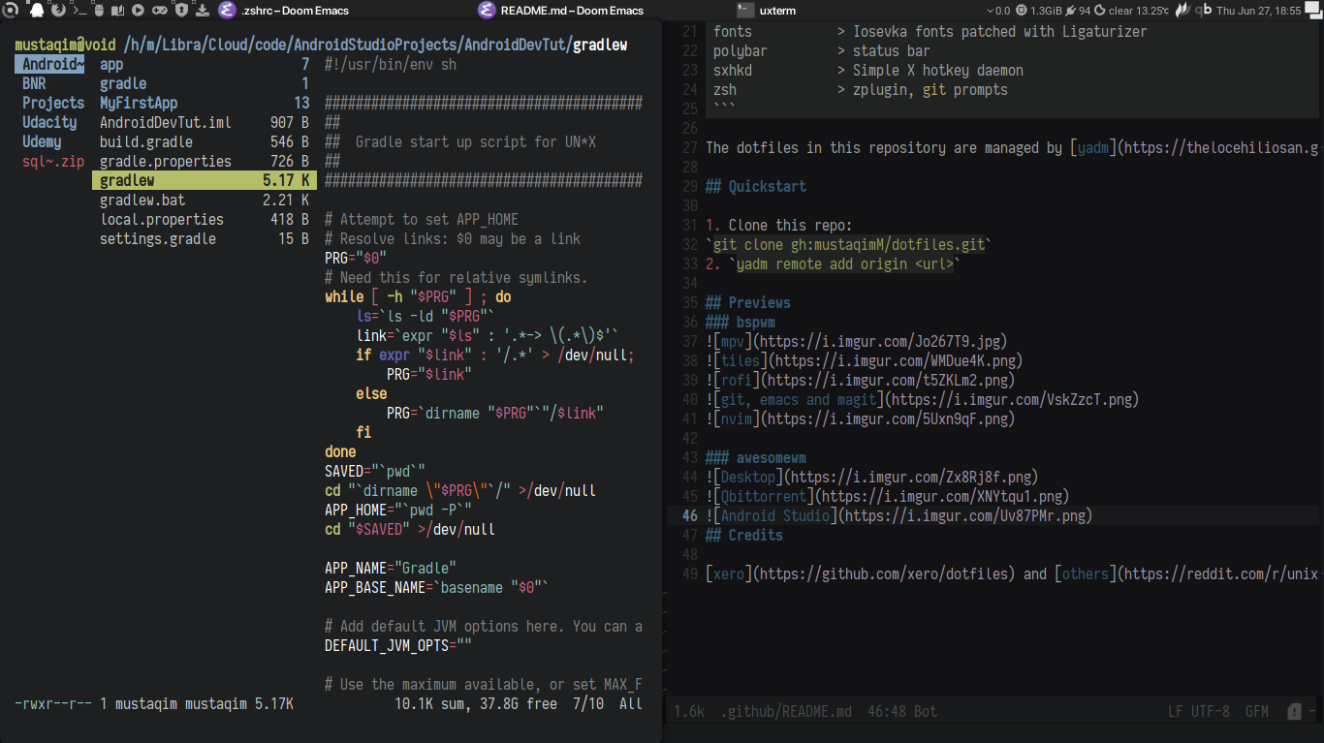The width and height of the screenshot is (1324, 743).
Task: Click the weather icon beside clear 13.25°c
Action: (x=1100, y=11)
